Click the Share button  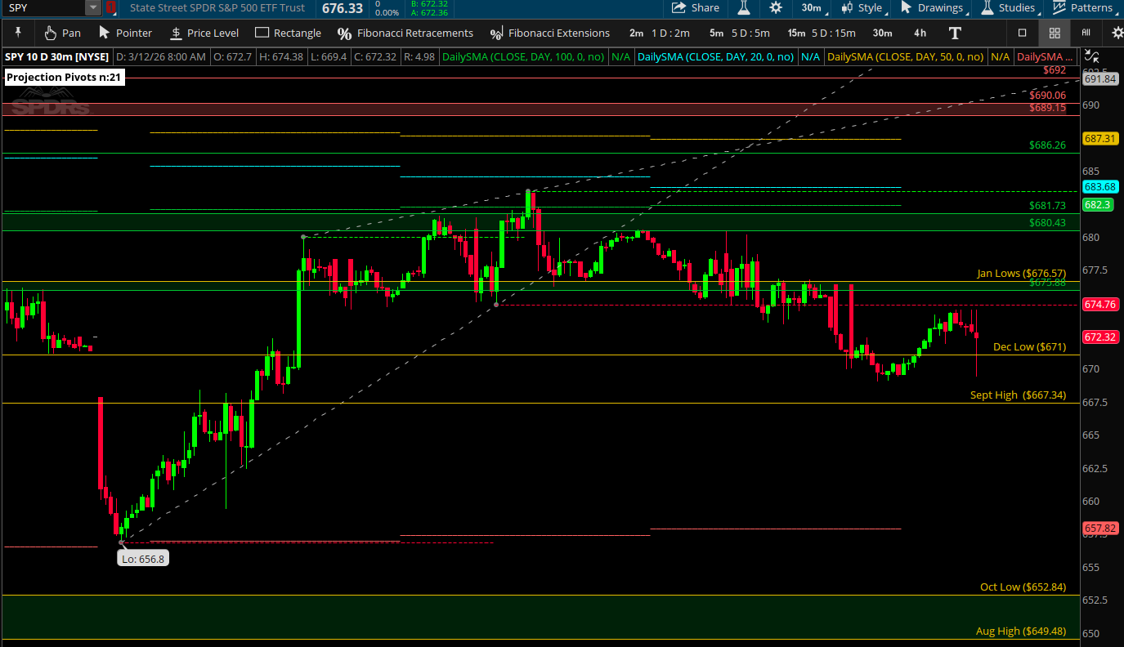tap(696, 8)
